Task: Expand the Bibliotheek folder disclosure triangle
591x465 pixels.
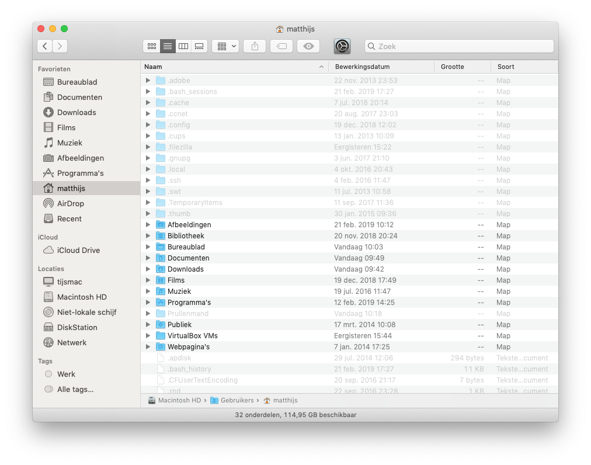Action: (148, 236)
